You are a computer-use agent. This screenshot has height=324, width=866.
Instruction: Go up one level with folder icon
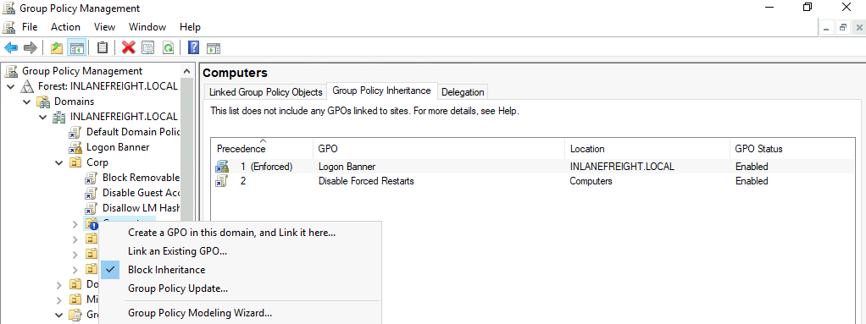click(56, 47)
